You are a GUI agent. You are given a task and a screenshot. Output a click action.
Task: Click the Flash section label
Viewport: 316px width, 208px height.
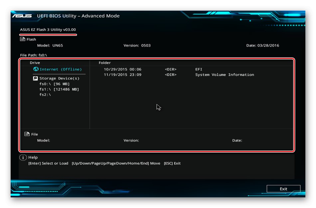(x=31, y=39)
